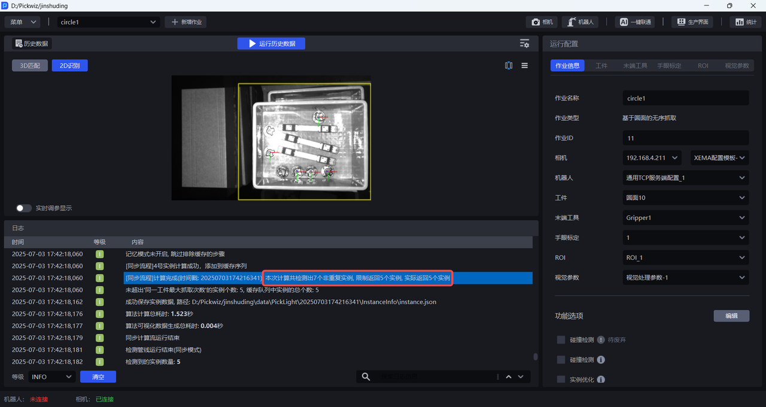
Task: Check the 实例优化 checkbox
Action: (x=561, y=379)
